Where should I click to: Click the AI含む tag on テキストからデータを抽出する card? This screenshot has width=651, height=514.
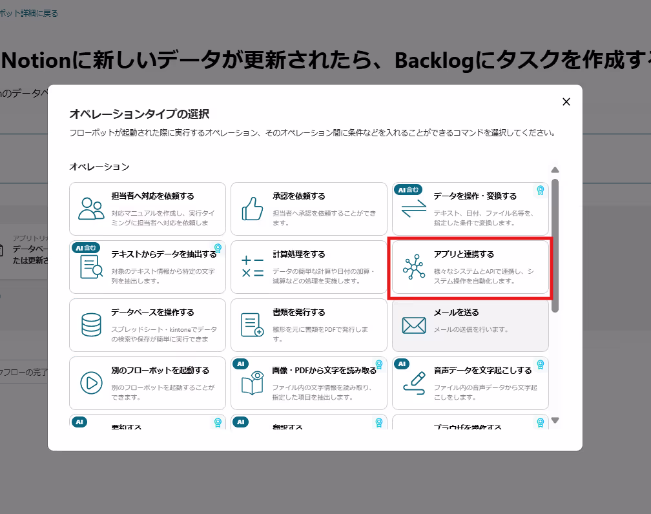coord(85,248)
